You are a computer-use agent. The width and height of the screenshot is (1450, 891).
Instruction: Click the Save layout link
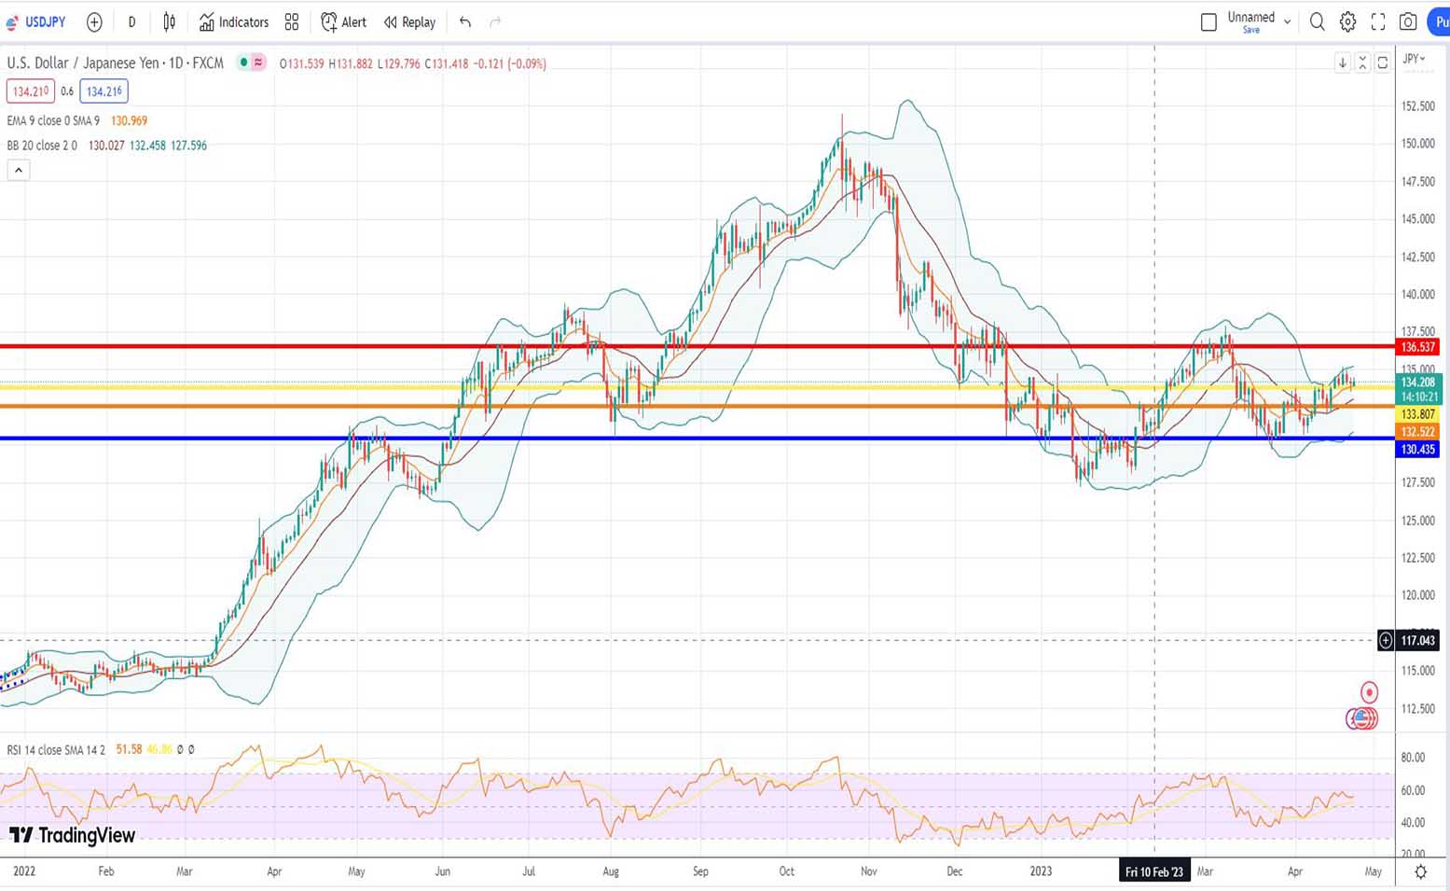coord(1251,30)
